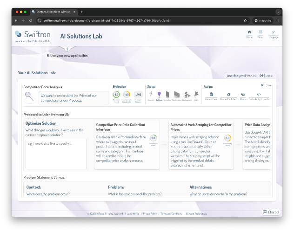Click the competitor prices problem description box
This screenshot has height=232, width=294.
point(73,98)
